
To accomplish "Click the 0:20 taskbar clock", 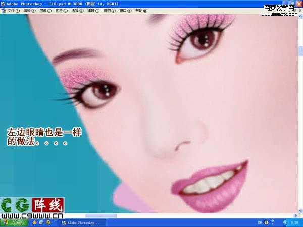I will point(294,223).
